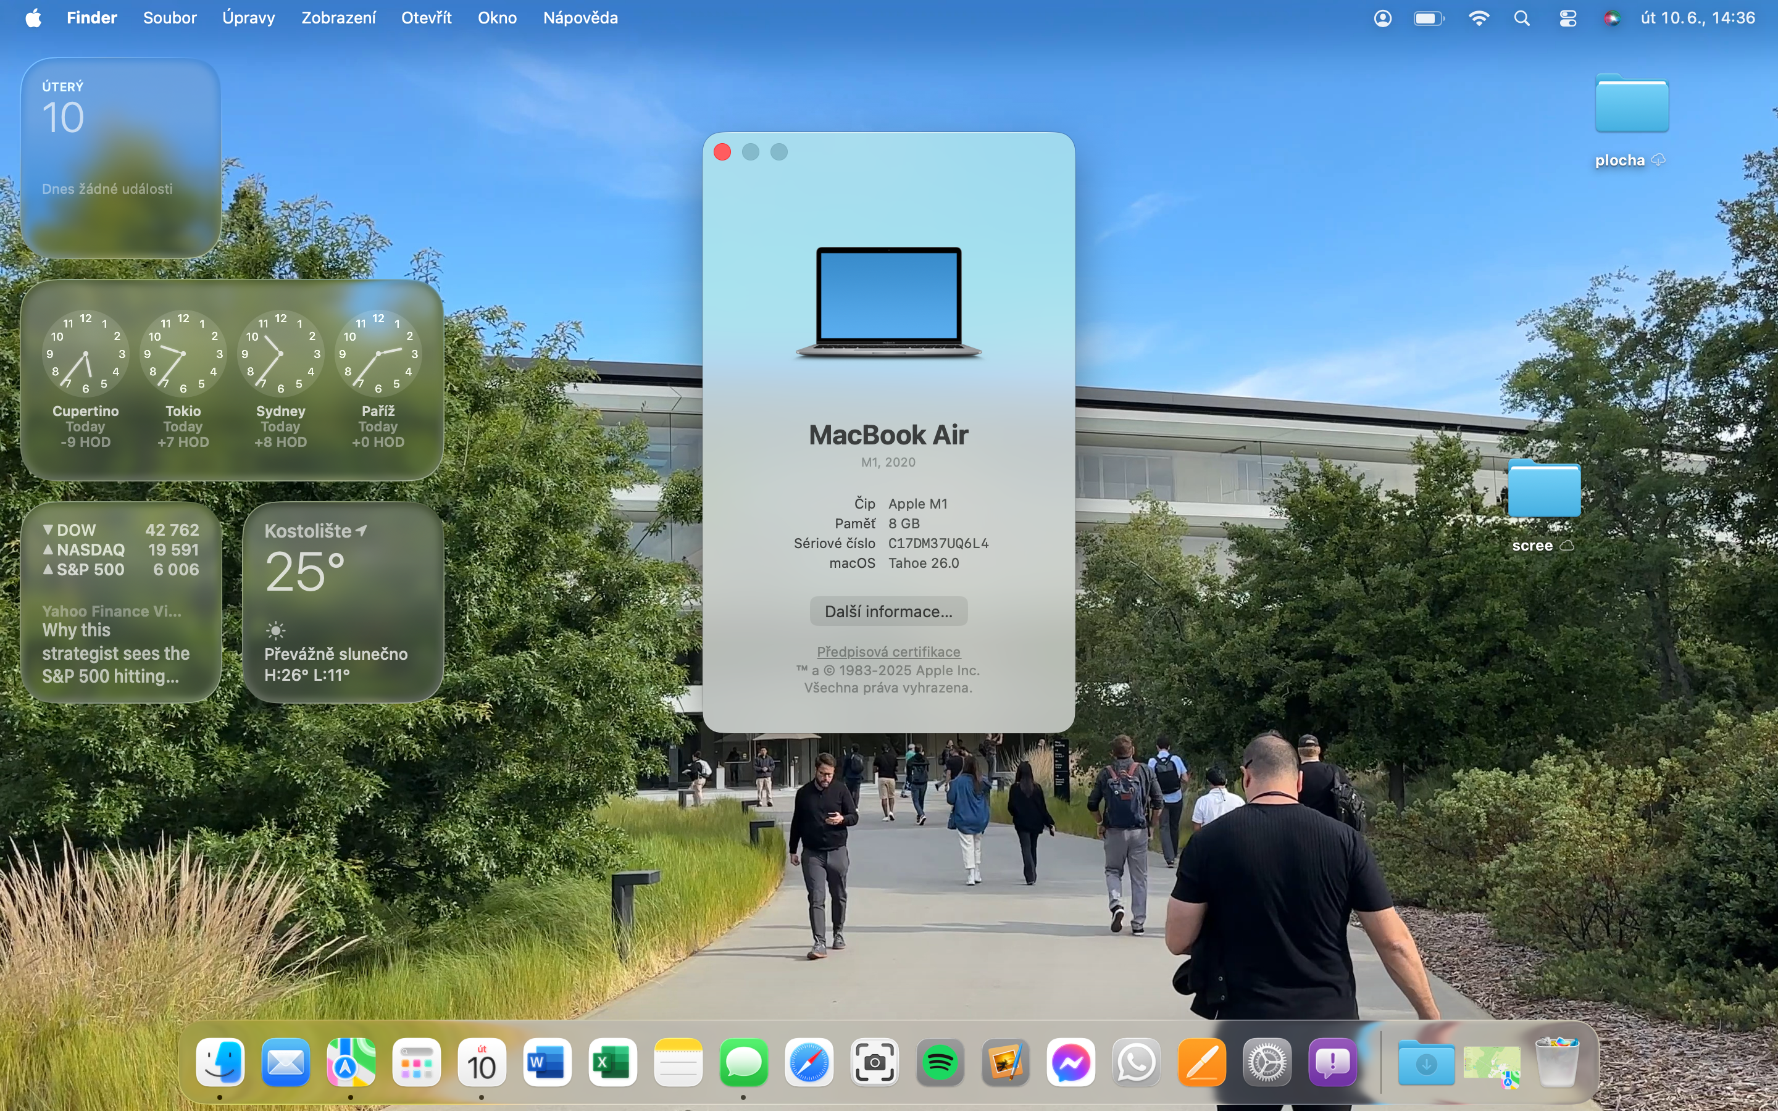Launch Microsoft Word from the dock
The width and height of the screenshot is (1778, 1111).
point(548,1062)
